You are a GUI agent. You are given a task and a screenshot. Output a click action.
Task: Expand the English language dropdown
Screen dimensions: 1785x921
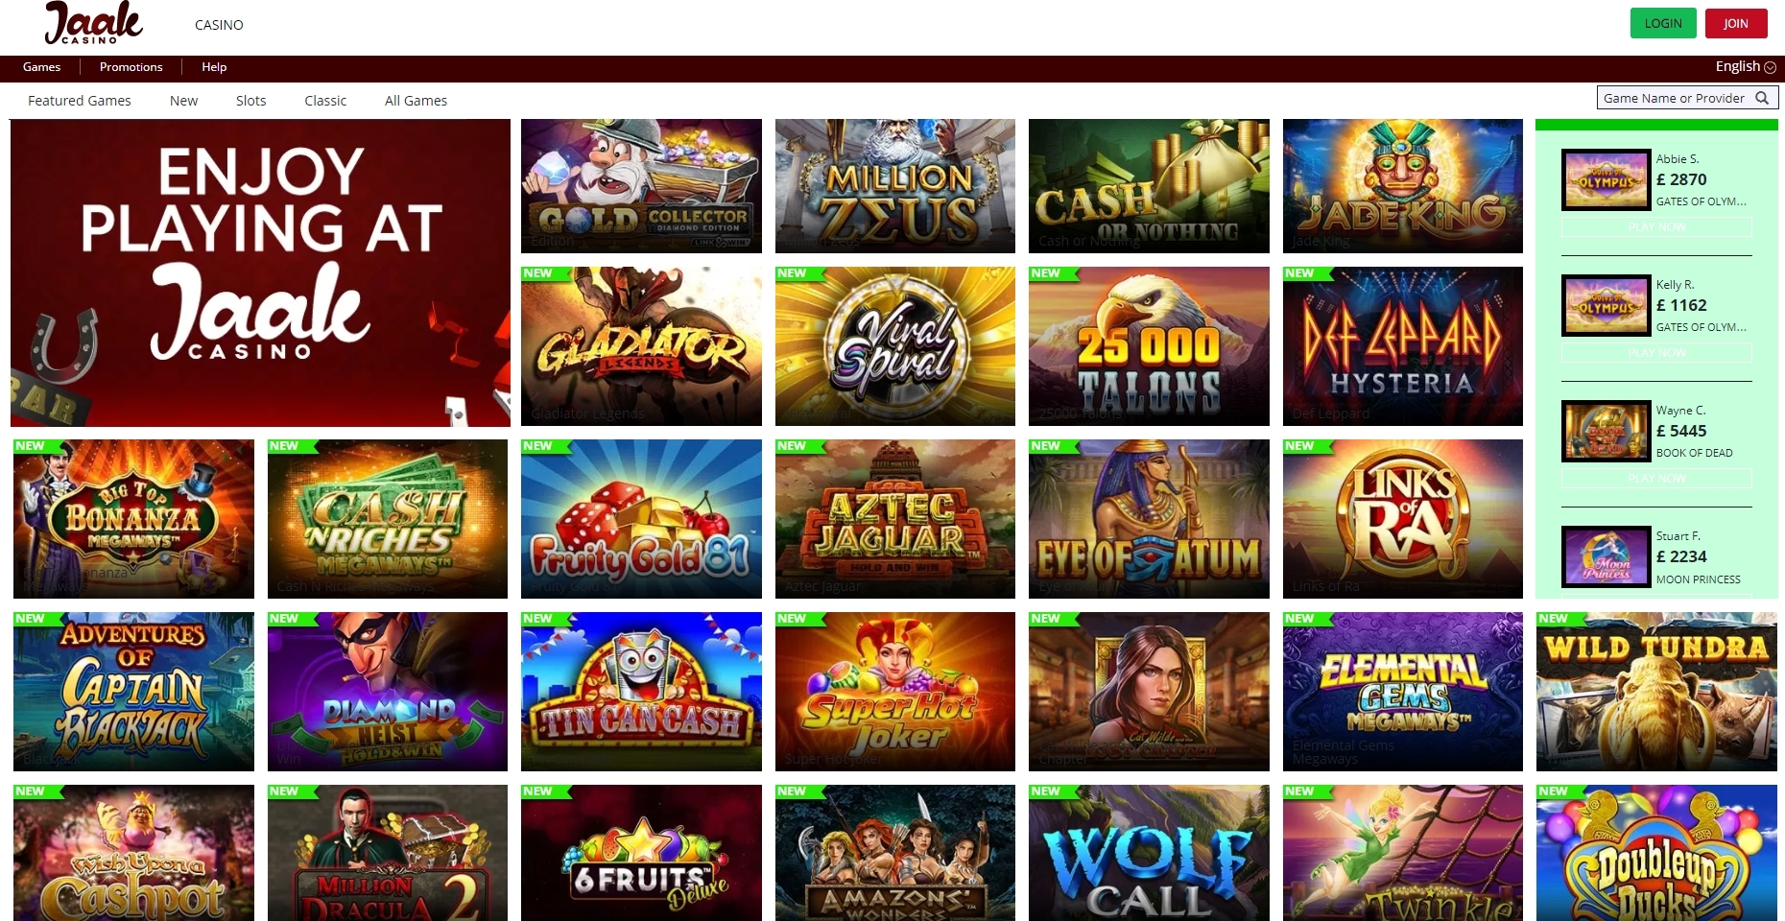point(1745,66)
